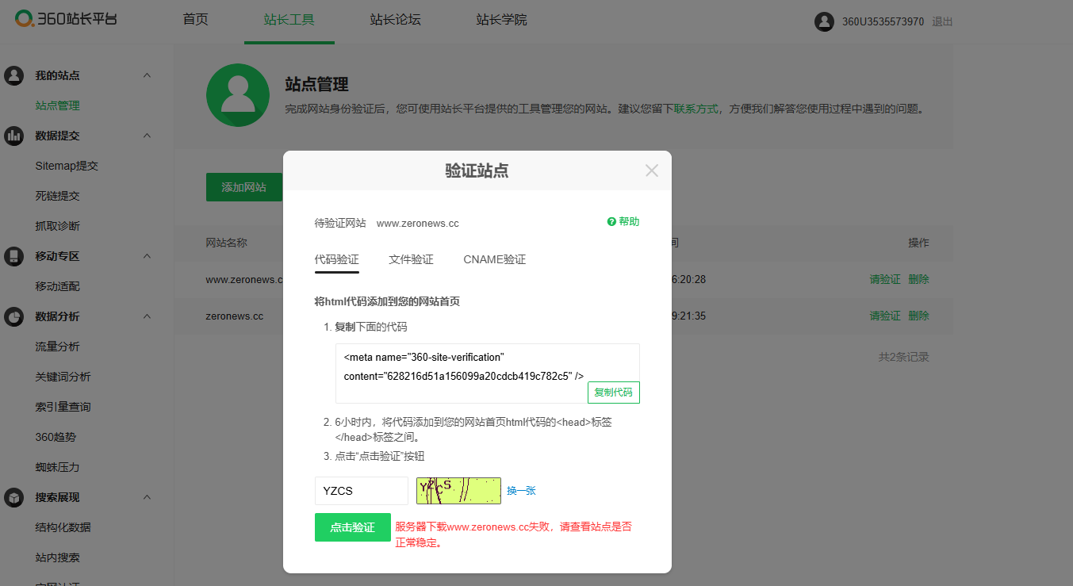Screen dimensions: 1073x586
Task: Click the meta verification code box
Action: [488, 373]
